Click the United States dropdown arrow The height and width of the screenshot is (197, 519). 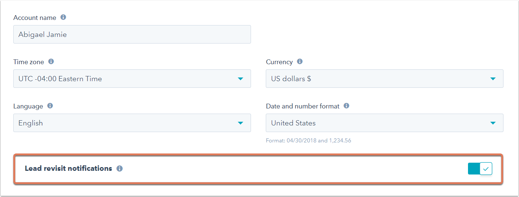493,123
